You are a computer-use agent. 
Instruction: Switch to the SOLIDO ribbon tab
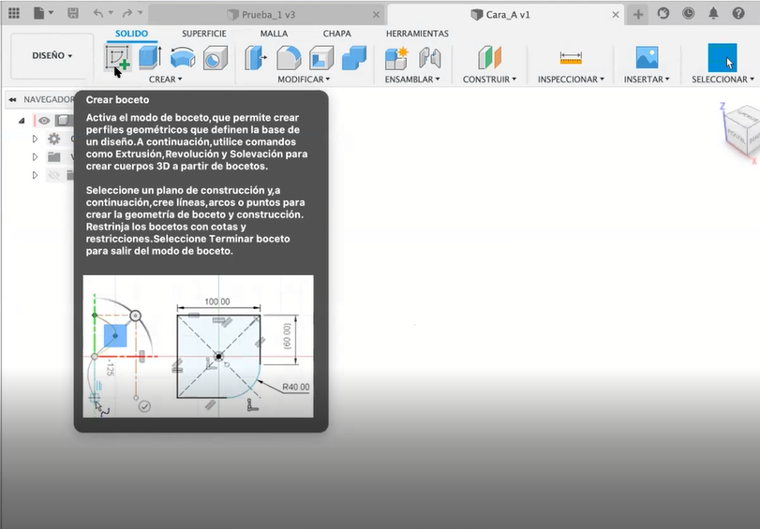click(x=131, y=34)
